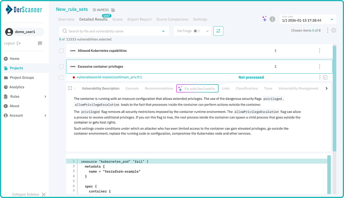Click the DerScanner logo
The image size is (344, 198).
(x=24, y=9)
